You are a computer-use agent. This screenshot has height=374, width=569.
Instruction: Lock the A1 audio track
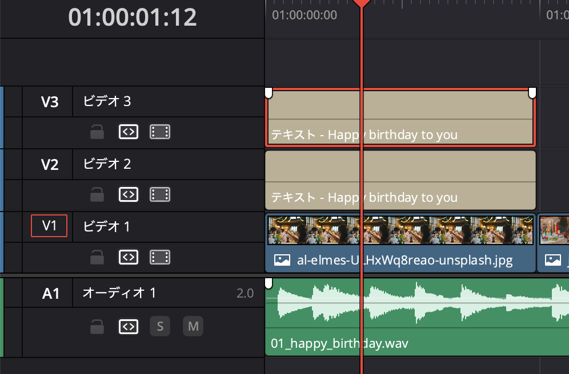(97, 327)
